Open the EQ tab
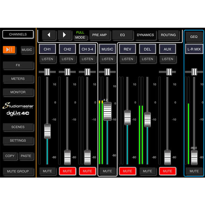 [x=122, y=35]
